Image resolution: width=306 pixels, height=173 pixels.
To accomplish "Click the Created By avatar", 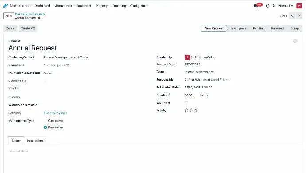I will 187,58.
